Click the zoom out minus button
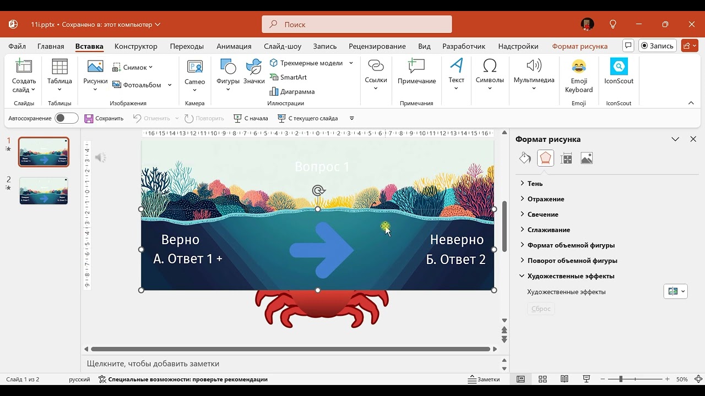 (x=604, y=379)
